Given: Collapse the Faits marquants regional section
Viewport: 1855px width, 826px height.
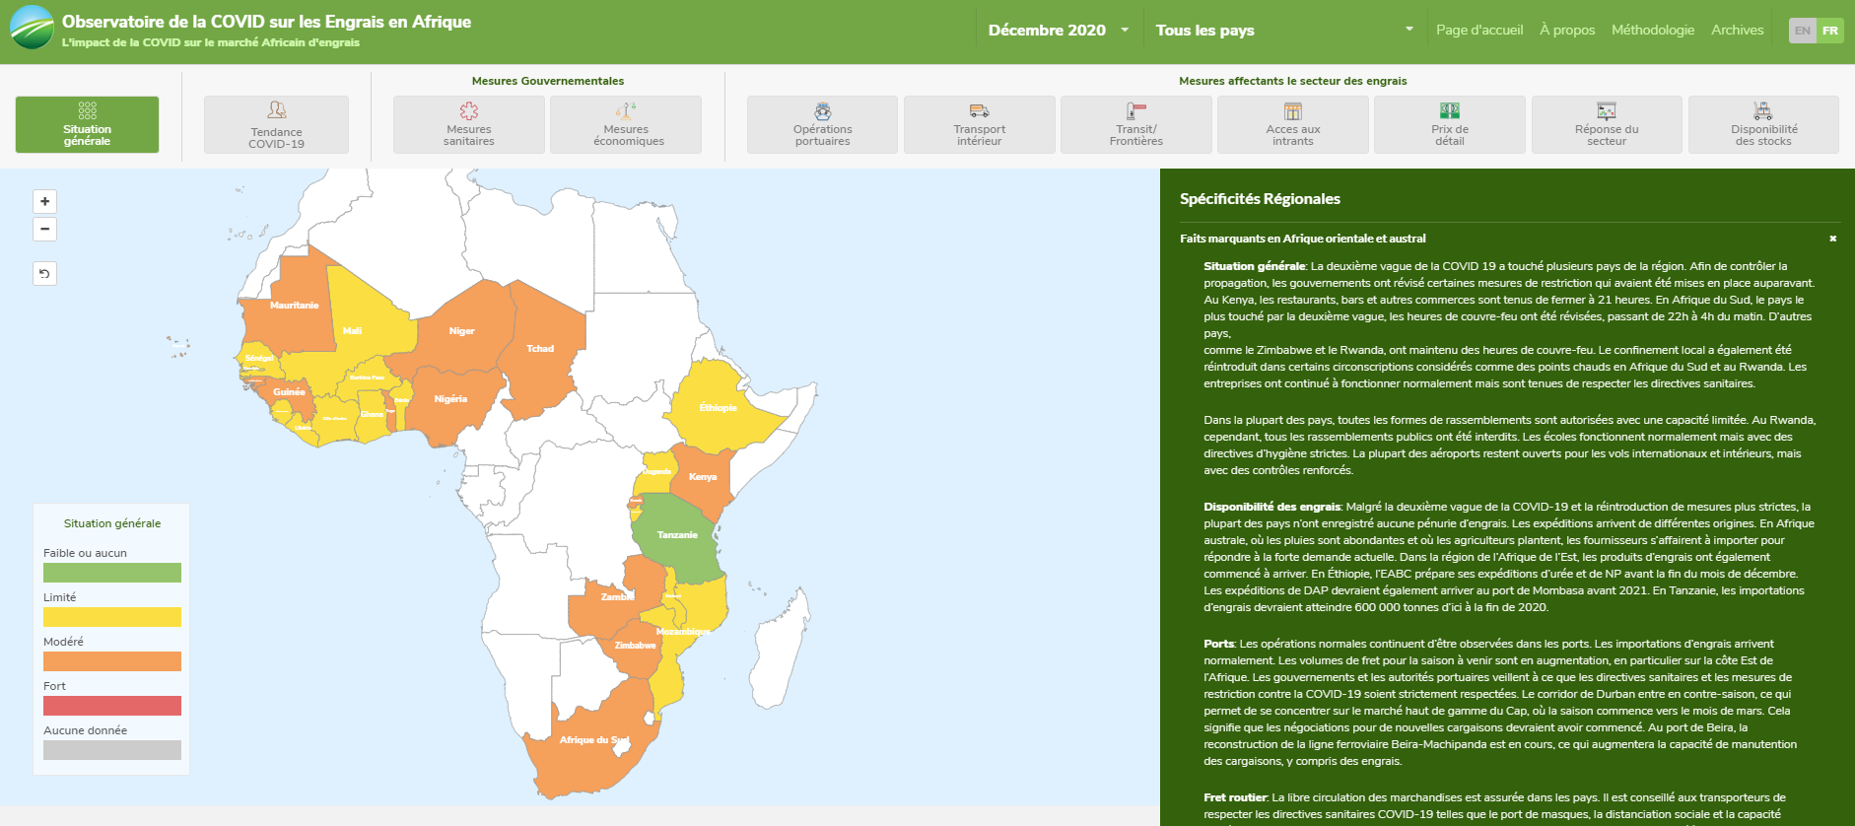Looking at the screenshot, I should pos(1832,239).
